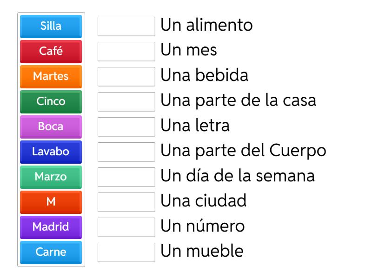Click the empty box beside Un alimento

point(126,27)
